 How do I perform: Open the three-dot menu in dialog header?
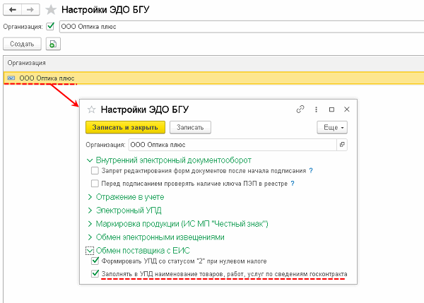[316, 109]
